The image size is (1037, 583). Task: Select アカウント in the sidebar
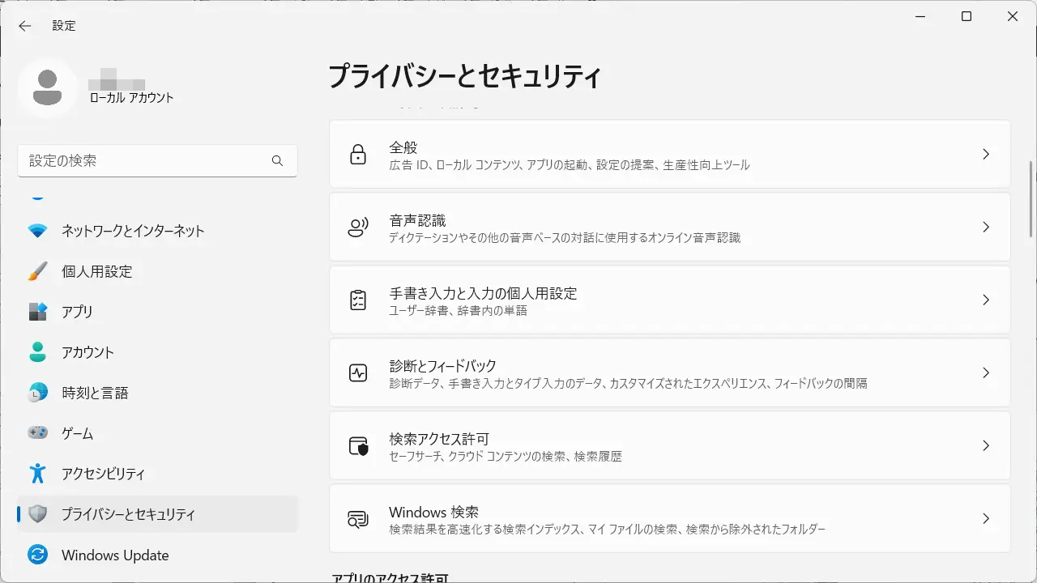(x=157, y=352)
